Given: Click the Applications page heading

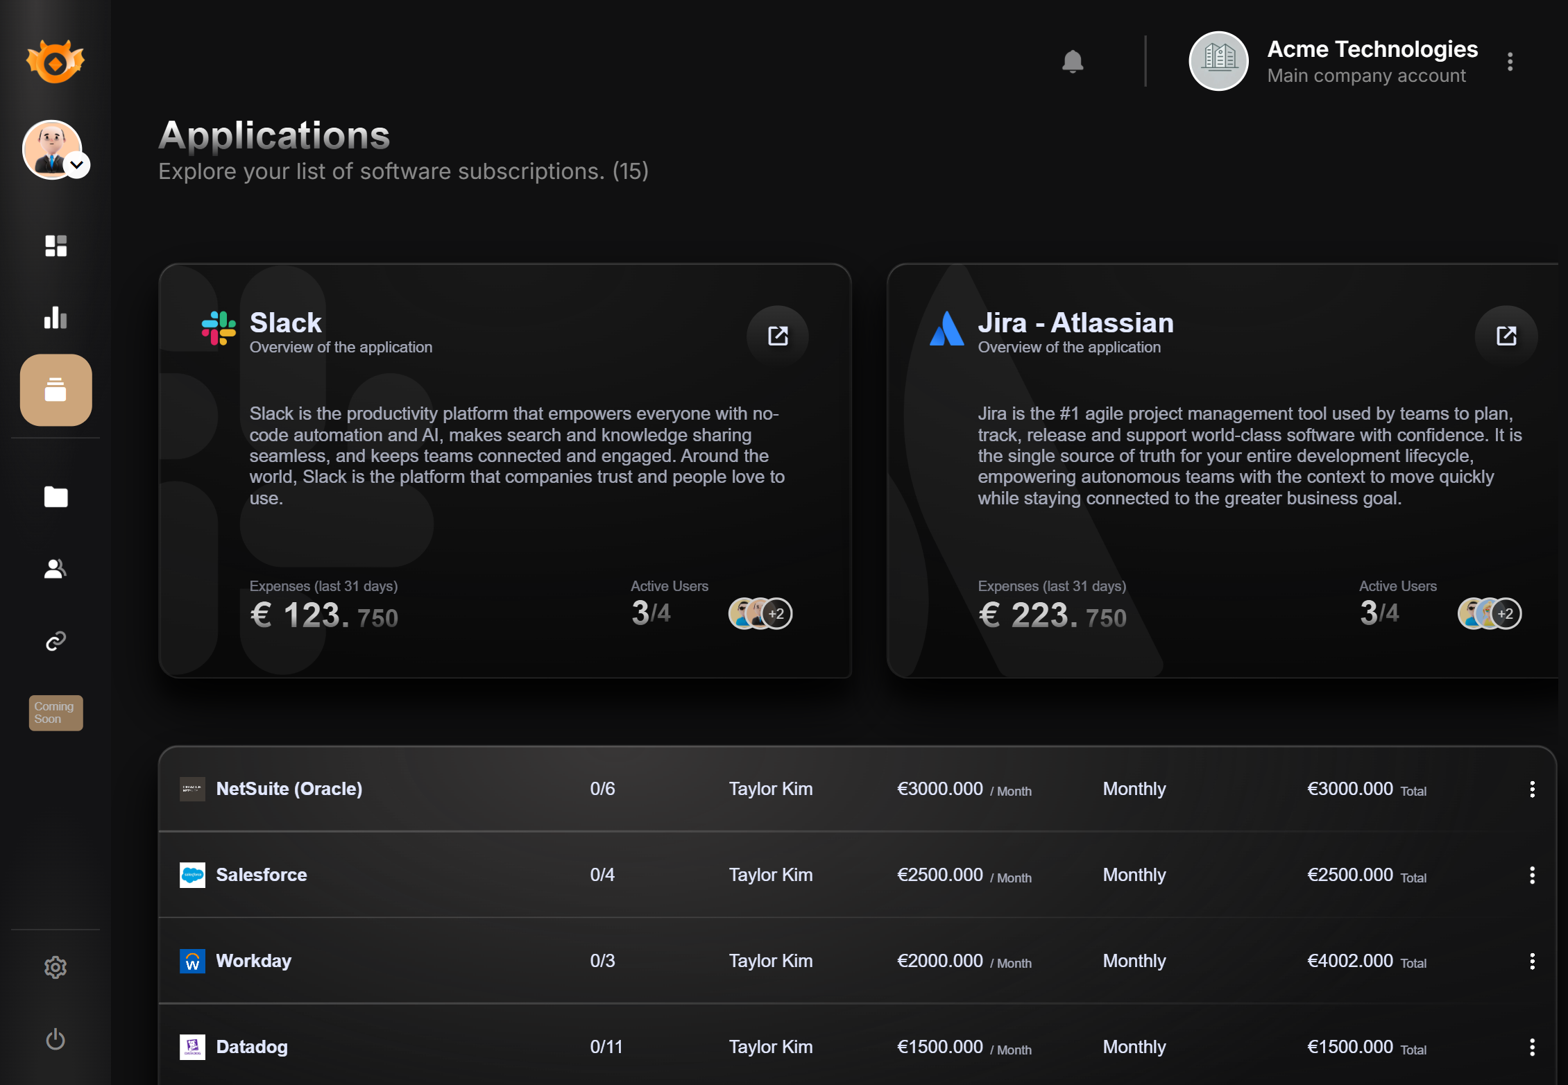Looking at the screenshot, I should coord(274,135).
